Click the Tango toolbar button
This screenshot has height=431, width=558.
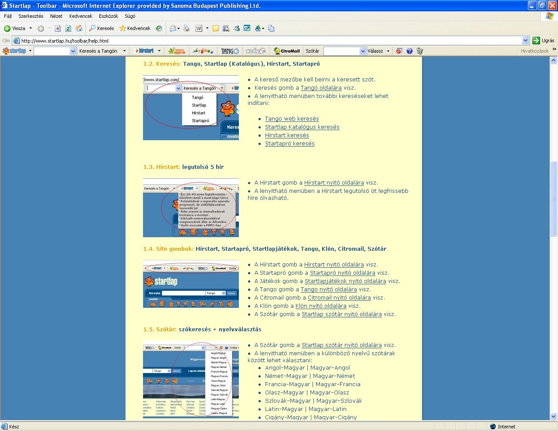pyautogui.click(x=230, y=51)
